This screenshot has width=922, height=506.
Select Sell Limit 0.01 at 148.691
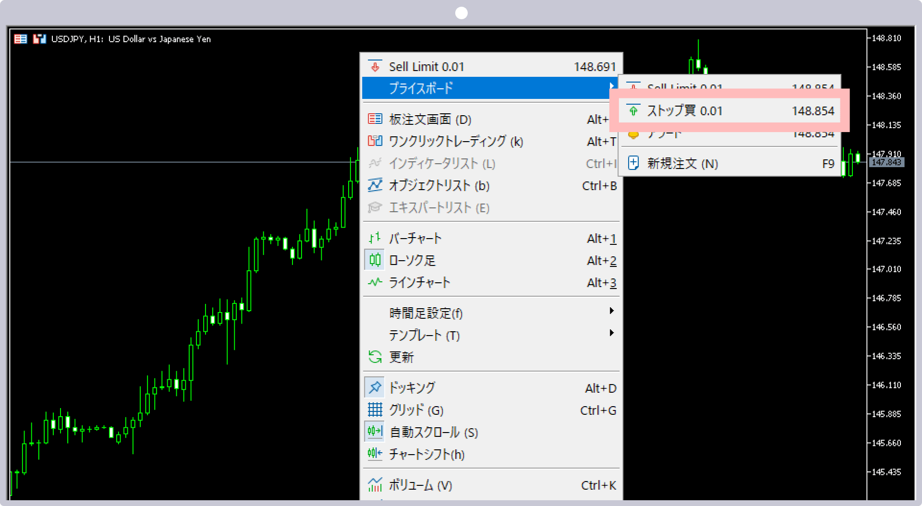(492, 66)
